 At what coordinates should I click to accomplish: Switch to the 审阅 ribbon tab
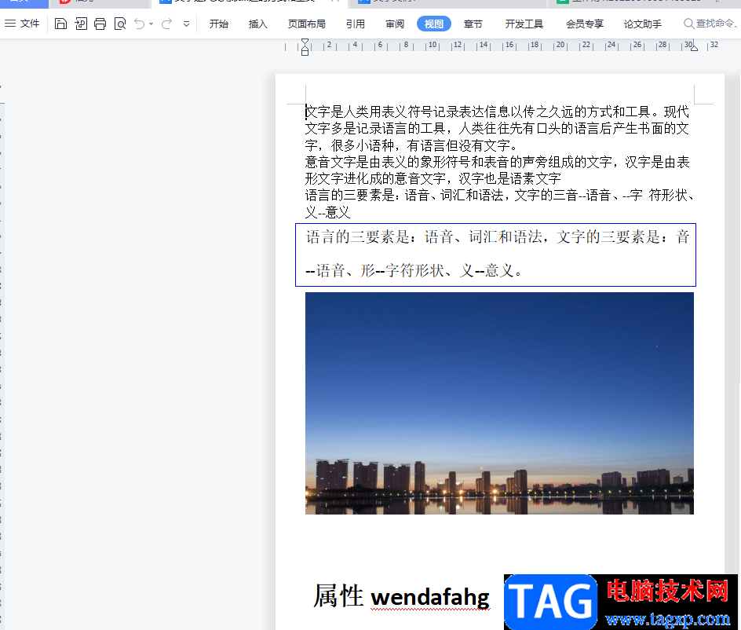coord(395,24)
